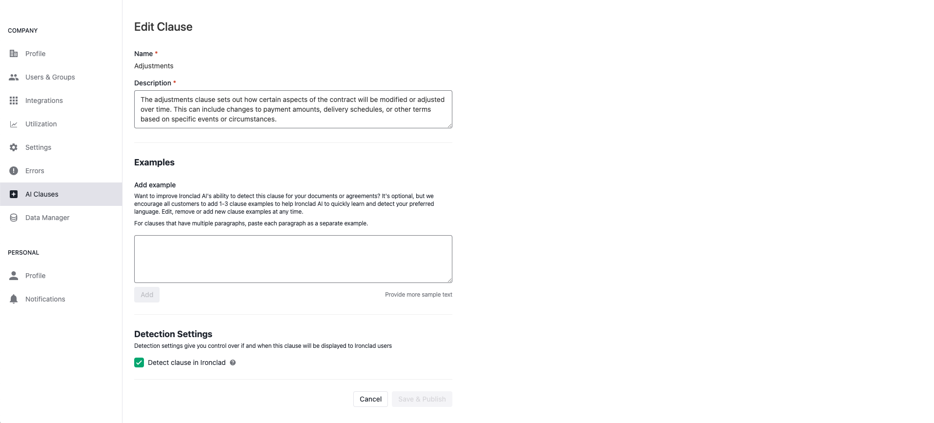
Task: Uncheck Detect clause in Ironclad checkbox
Action: (139, 363)
